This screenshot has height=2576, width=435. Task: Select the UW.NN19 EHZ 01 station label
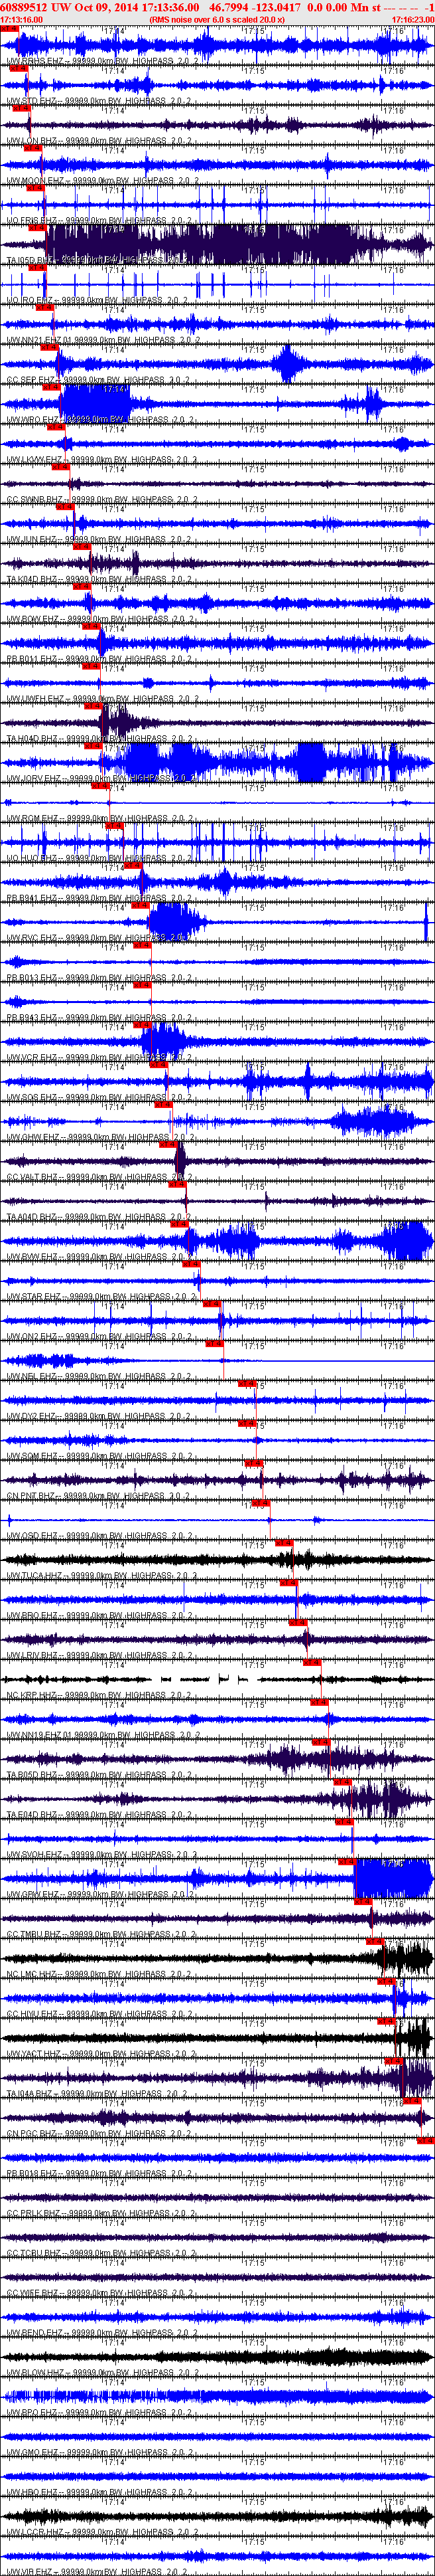[x=103, y=1736]
